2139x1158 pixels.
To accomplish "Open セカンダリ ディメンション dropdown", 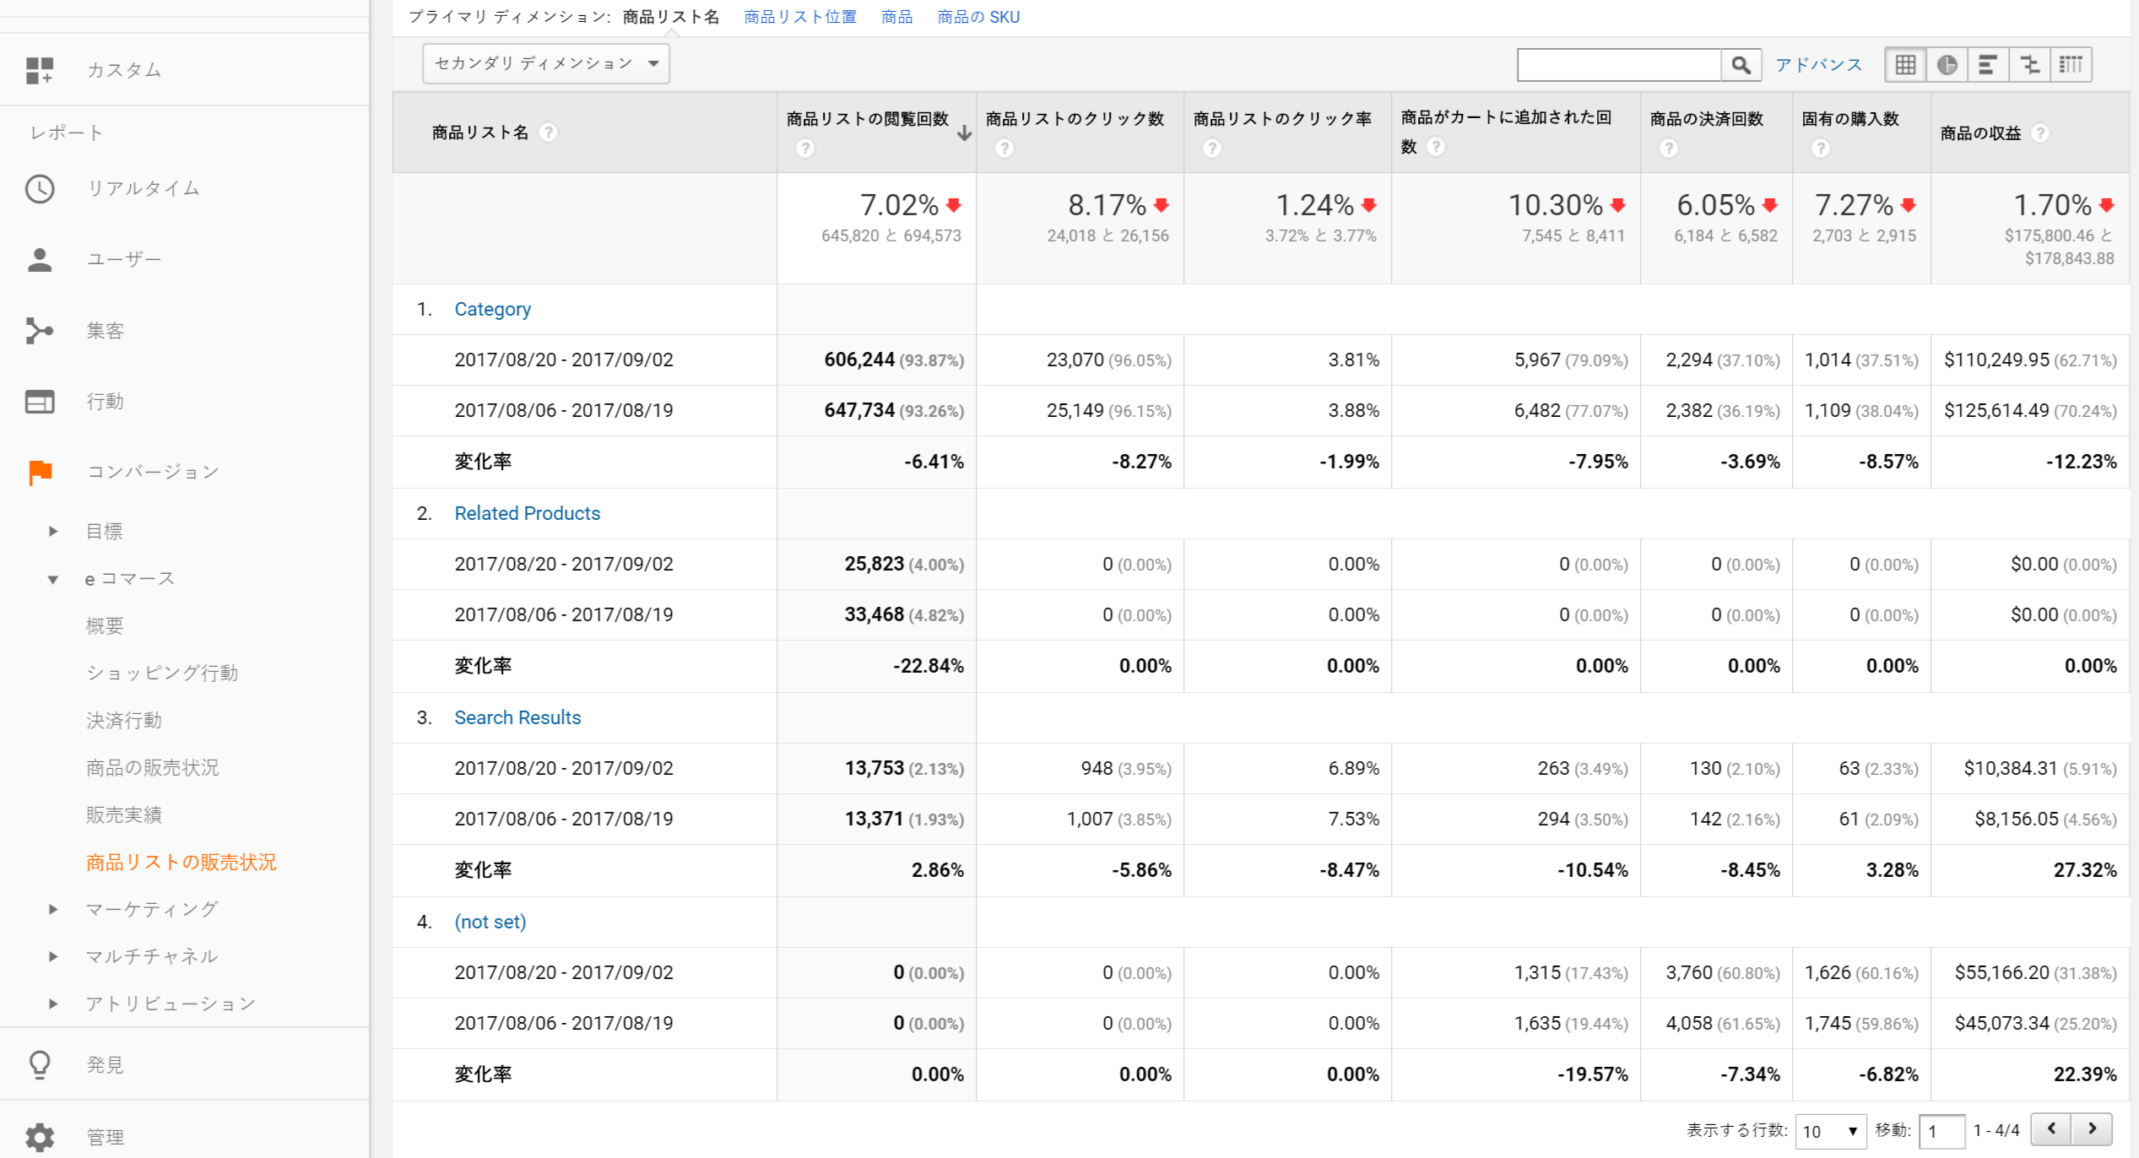I will point(546,63).
